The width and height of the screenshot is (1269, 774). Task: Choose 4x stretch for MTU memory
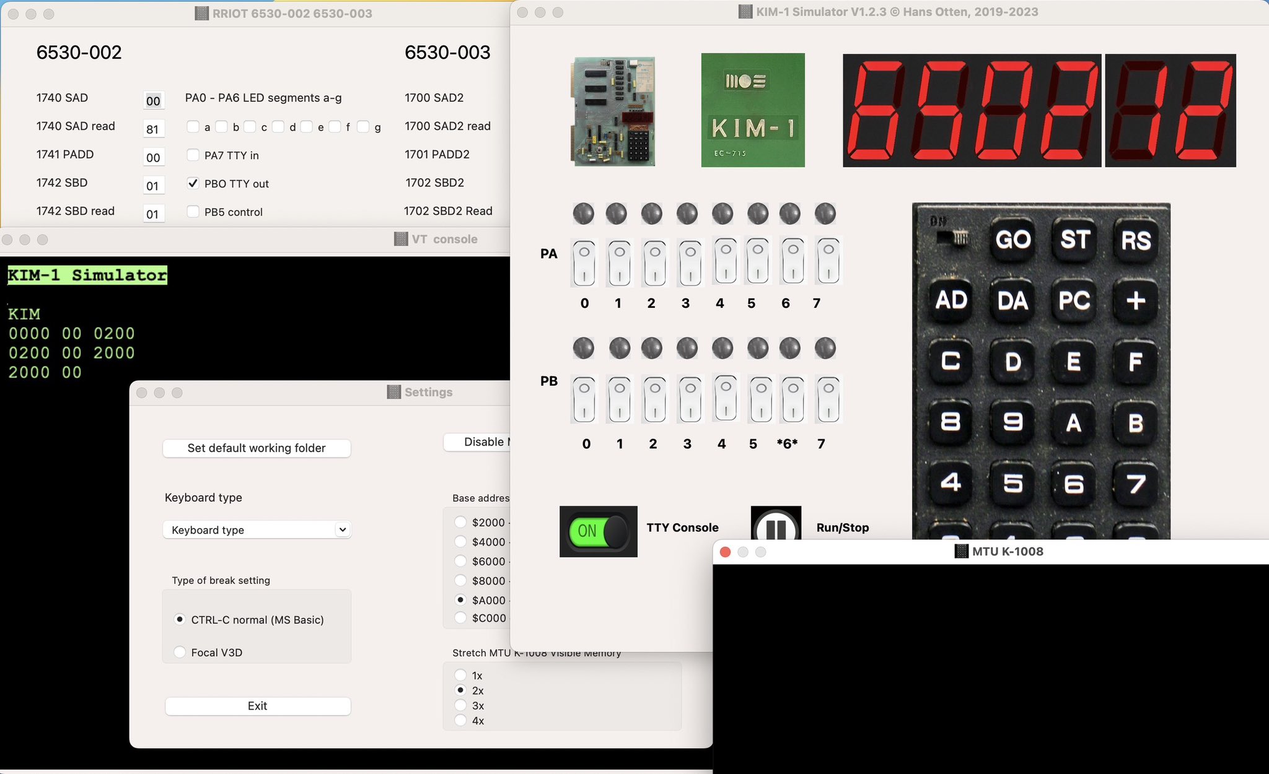coord(460,720)
